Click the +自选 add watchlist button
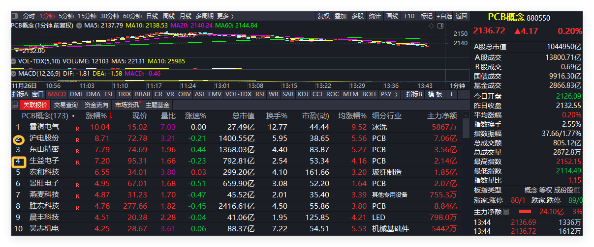This screenshot has height=247, width=594. coord(444,16)
